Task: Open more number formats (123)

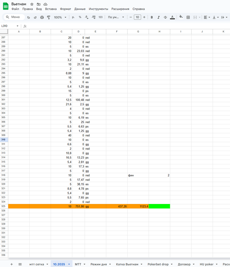Action: (101, 17)
